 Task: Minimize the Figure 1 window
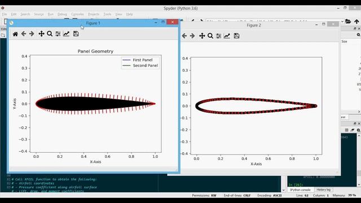point(156,22)
